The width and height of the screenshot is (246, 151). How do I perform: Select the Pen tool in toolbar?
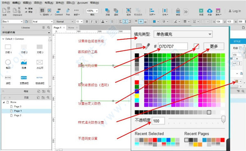(68, 12)
